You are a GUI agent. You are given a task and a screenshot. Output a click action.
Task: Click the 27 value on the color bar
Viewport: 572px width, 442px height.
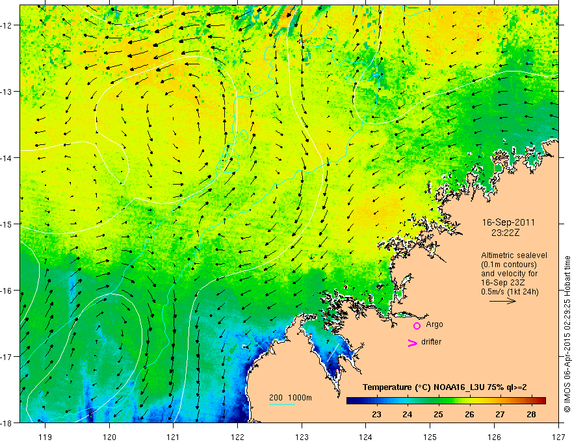[500, 414]
